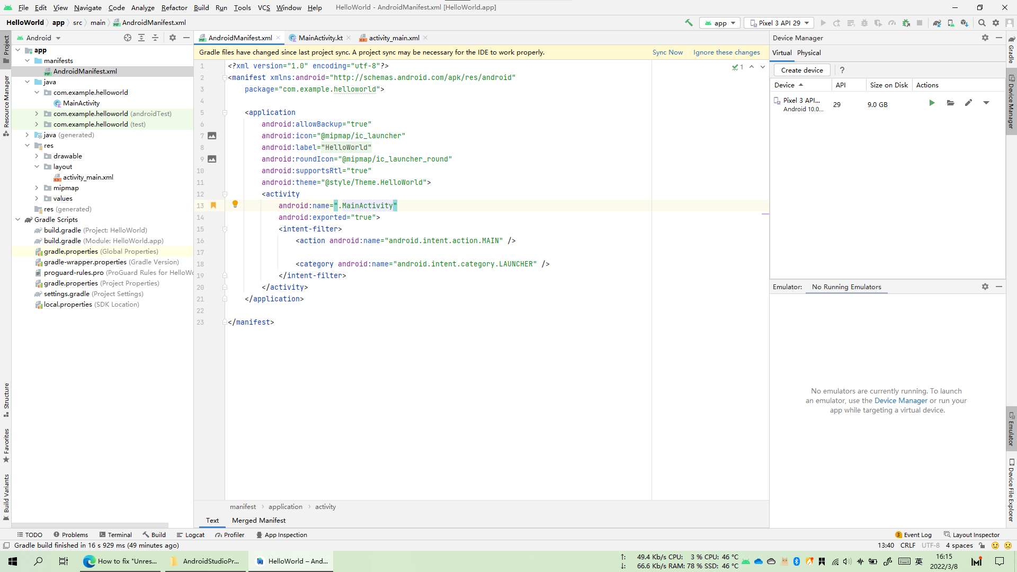Toggle the Favorites side tab
The height and width of the screenshot is (572, 1017).
[6, 445]
